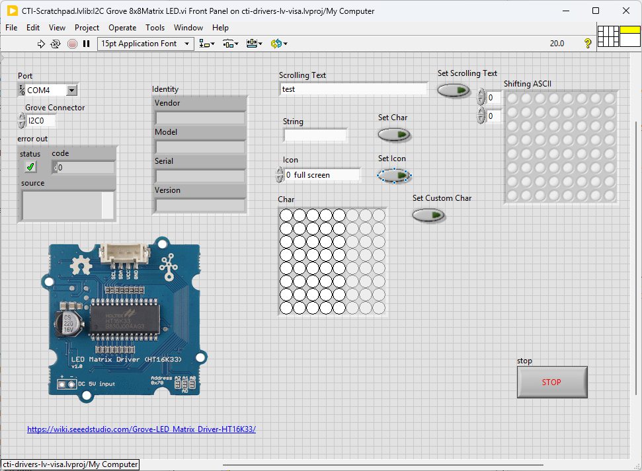Toggle the bottom-left LED in Char matrix
This screenshot has height=471, width=642.
[x=286, y=308]
